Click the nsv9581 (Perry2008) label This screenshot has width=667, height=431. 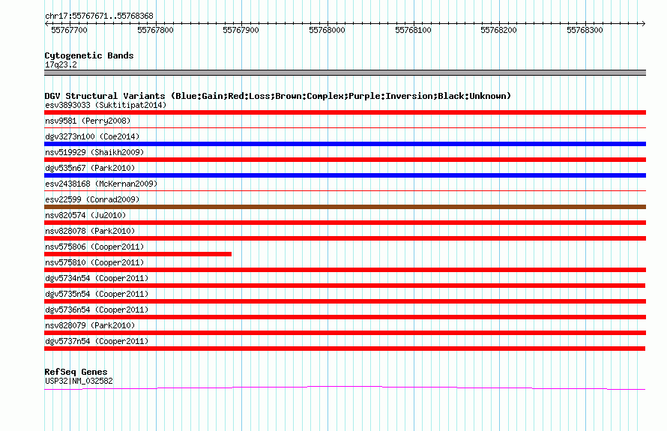click(88, 121)
